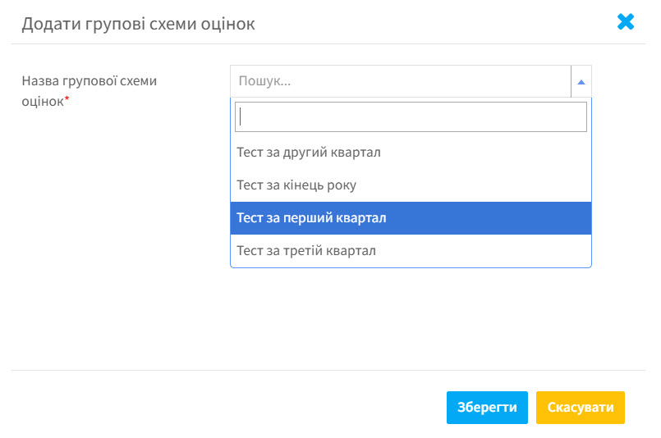Select Тест за третій квартал entry
661x438 pixels.
click(x=411, y=251)
